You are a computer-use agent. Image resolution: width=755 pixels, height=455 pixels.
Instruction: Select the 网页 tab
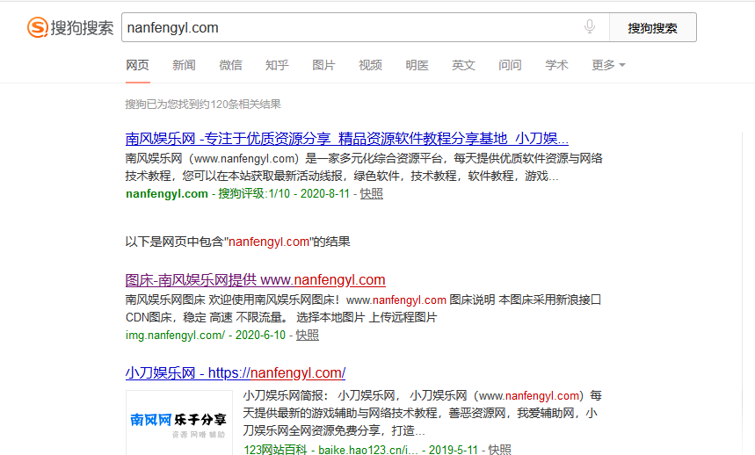point(137,65)
